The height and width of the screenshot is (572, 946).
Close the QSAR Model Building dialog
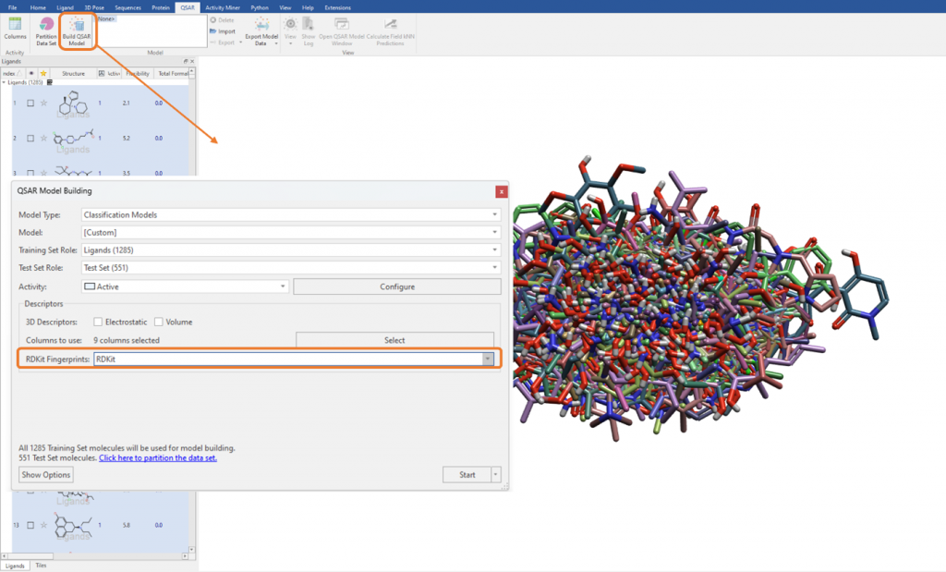pyautogui.click(x=501, y=191)
